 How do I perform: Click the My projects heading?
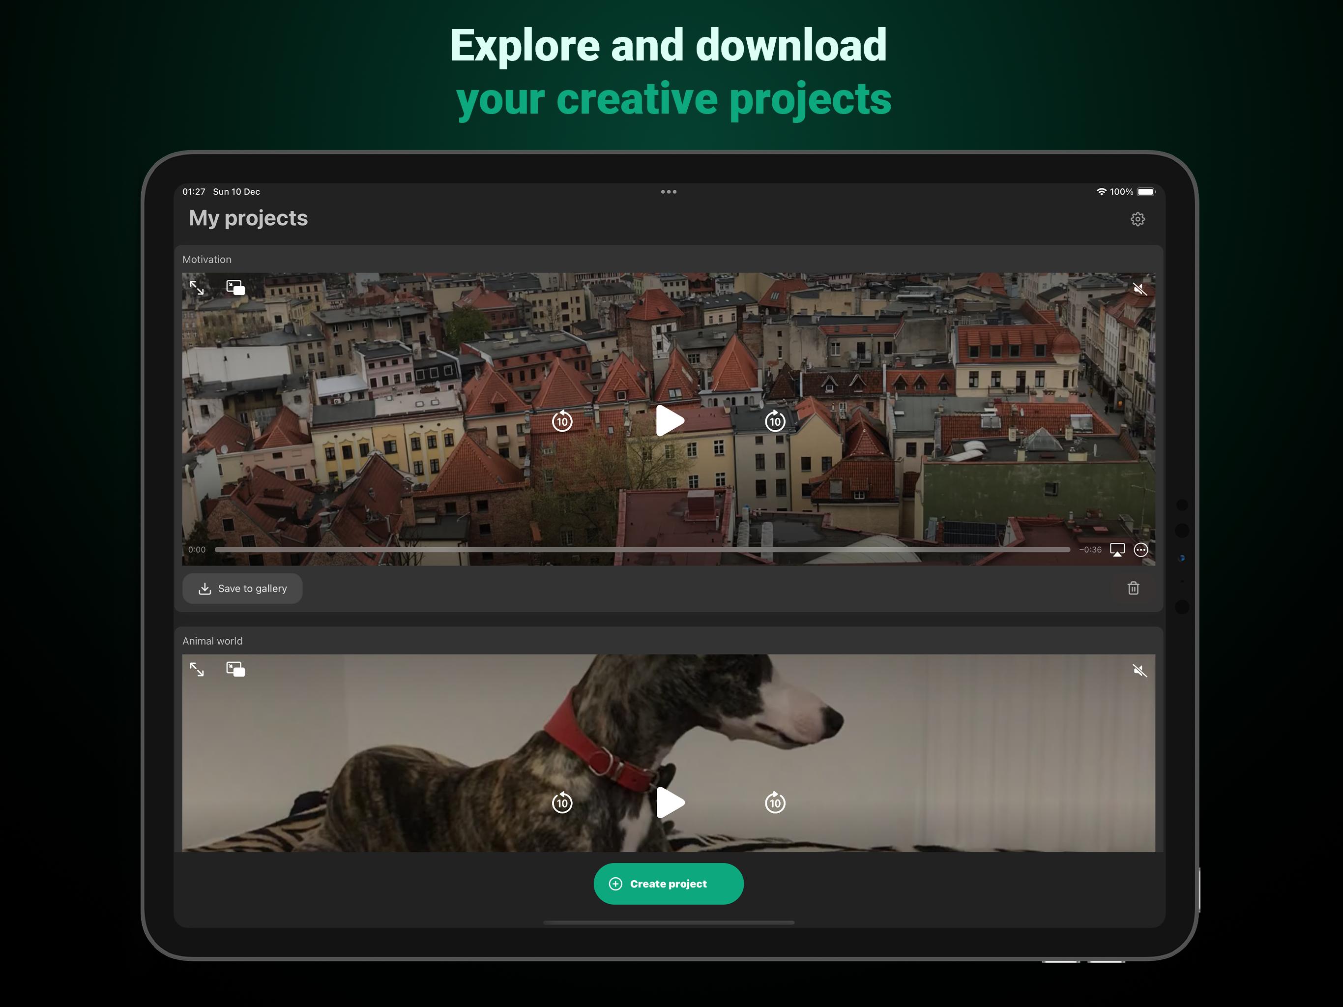coord(248,218)
